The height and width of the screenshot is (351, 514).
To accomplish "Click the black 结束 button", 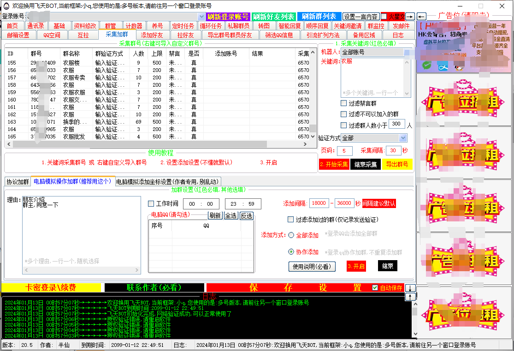I will (x=388, y=266).
